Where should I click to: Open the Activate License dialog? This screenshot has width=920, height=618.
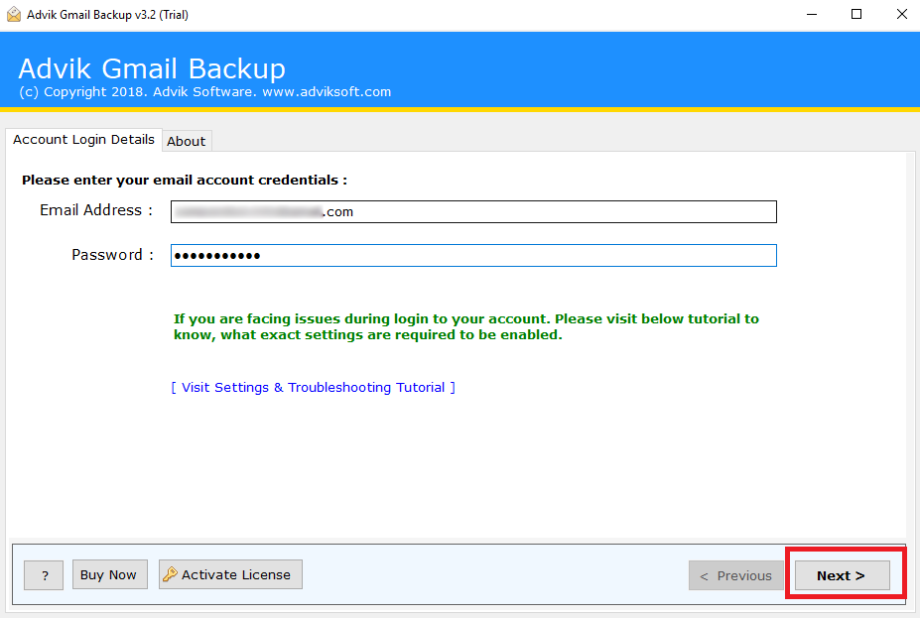(x=230, y=574)
